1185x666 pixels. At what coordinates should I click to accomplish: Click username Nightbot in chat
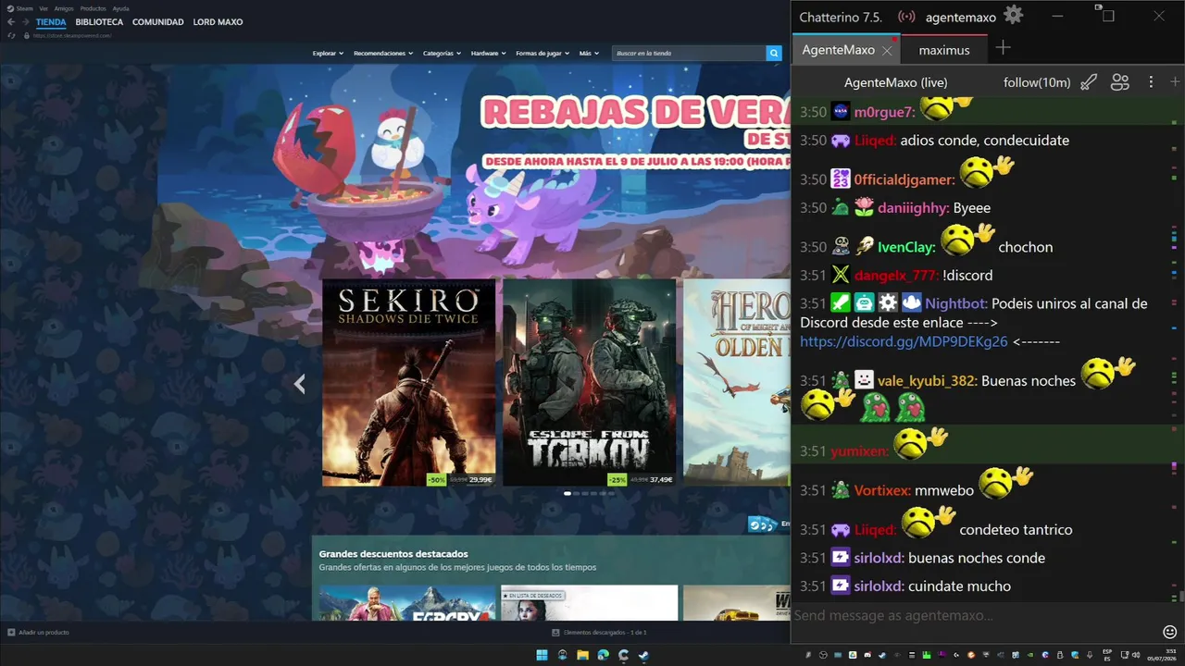pos(956,303)
